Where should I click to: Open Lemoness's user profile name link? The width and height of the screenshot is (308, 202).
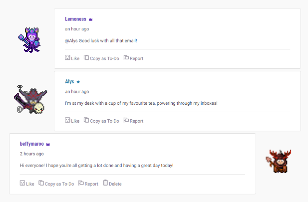[75, 19]
